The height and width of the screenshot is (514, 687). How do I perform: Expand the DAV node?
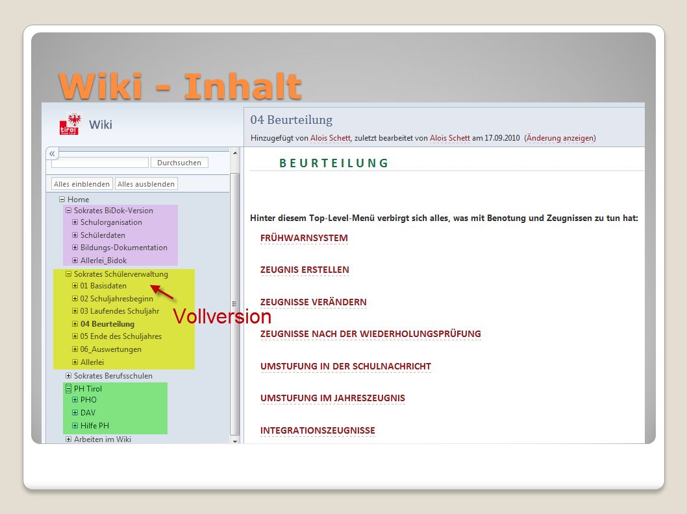(x=75, y=412)
